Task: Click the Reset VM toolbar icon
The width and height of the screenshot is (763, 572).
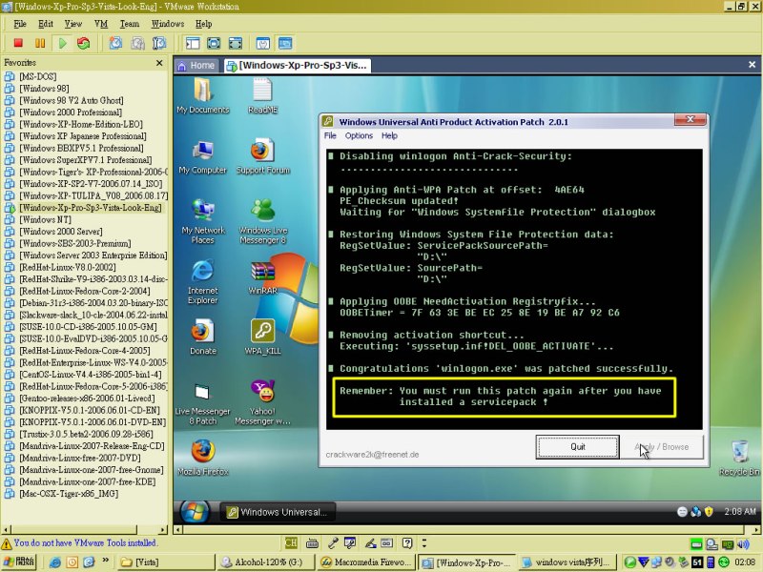Action: click(x=84, y=43)
